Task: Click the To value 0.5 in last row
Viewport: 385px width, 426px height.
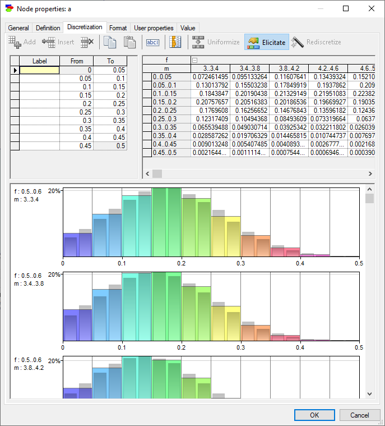Action: pos(110,146)
